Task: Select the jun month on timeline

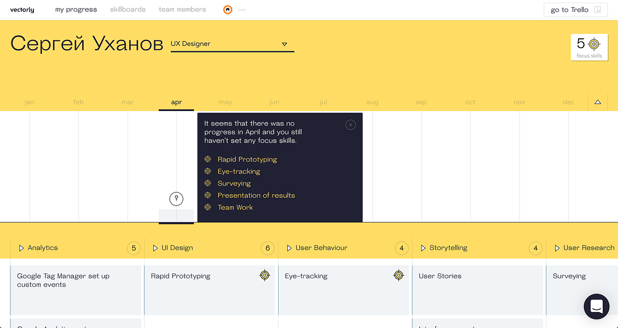Action: (x=274, y=102)
